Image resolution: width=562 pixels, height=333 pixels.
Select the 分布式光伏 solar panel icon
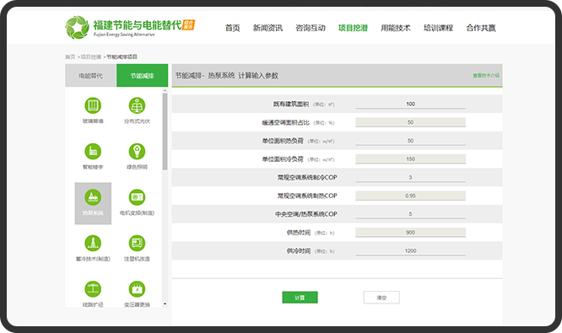pos(137,105)
